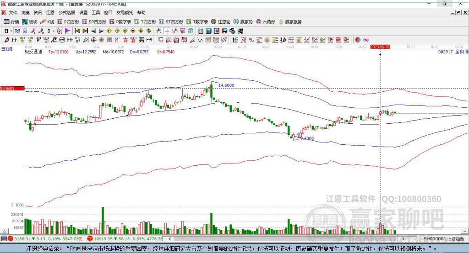Click the 极反通道 indicator name

click(x=33, y=52)
